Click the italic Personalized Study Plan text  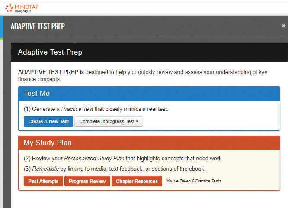pos(94,159)
